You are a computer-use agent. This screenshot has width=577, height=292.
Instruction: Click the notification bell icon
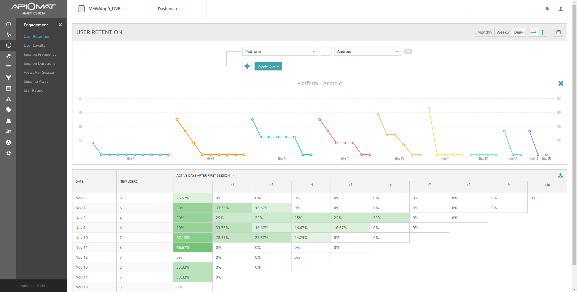(x=547, y=9)
